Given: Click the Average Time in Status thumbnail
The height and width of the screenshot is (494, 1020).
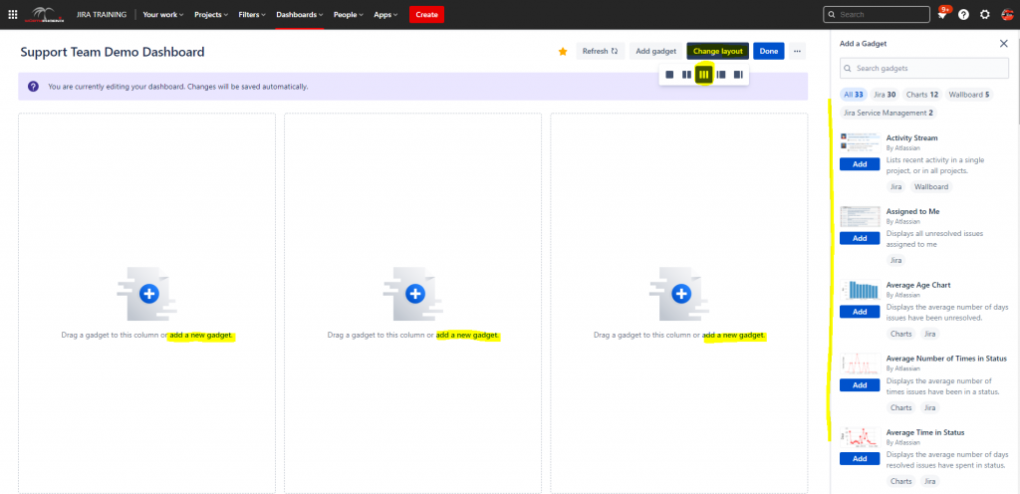Looking at the screenshot, I should point(860,437).
